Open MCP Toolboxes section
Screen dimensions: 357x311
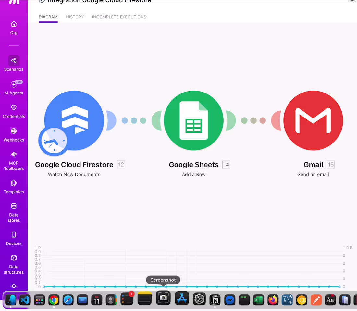(14, 161)
